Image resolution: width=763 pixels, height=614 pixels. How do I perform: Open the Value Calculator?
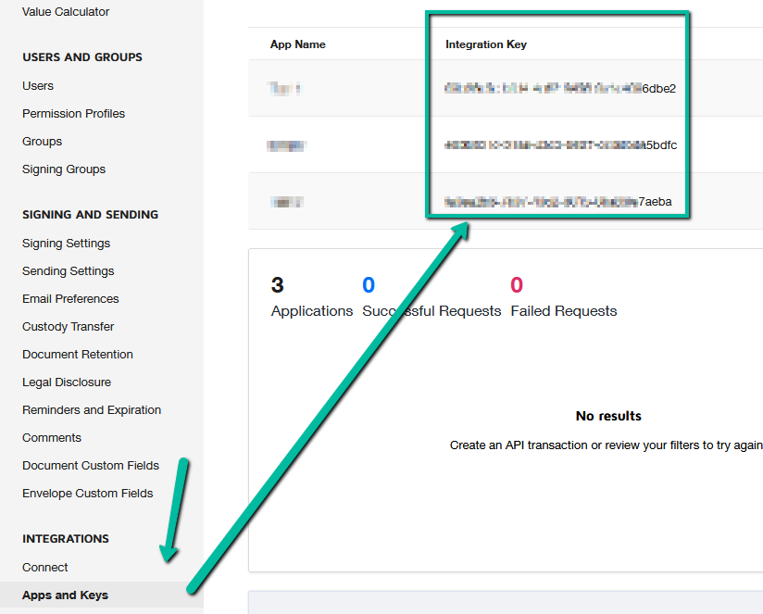(65, 12)
